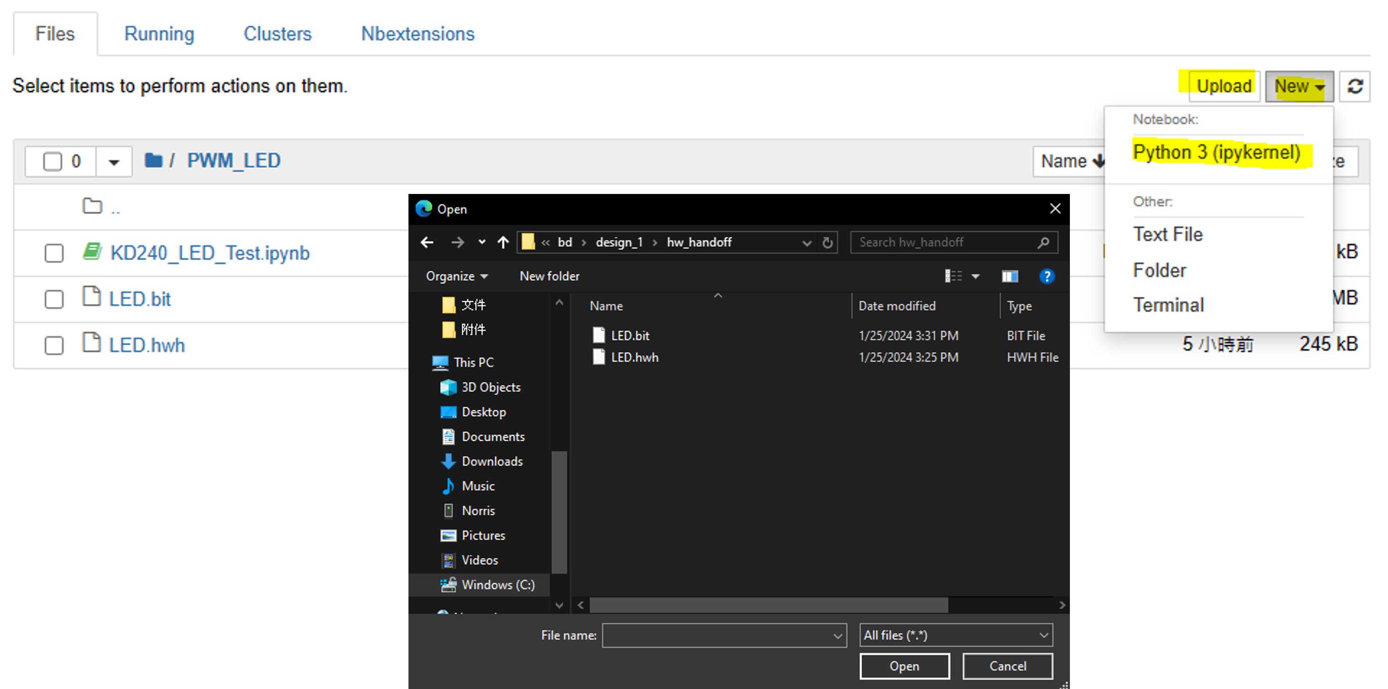Check the LED.bit row checkbox
This screenshot has height=689, width=1388.
54,299
